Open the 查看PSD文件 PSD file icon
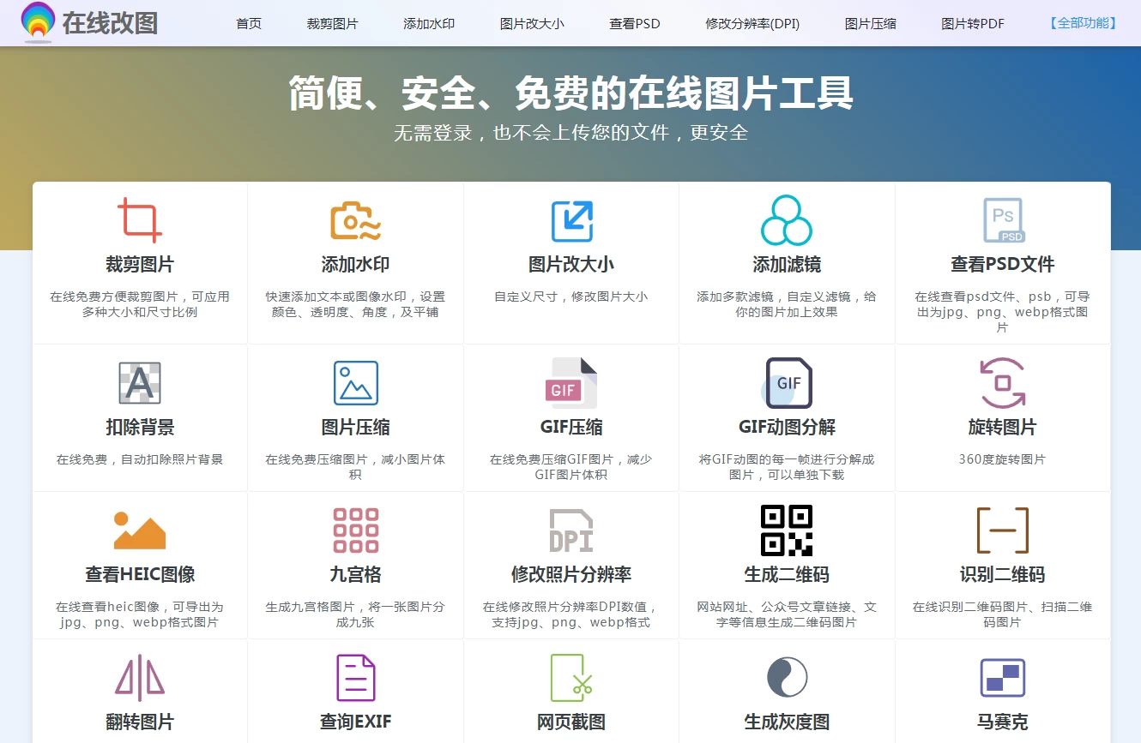 coord(1002,220)
